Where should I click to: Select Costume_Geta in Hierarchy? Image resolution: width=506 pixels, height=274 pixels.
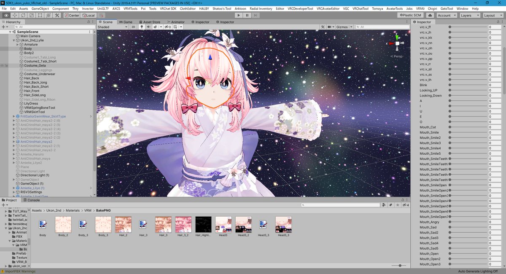35,66
